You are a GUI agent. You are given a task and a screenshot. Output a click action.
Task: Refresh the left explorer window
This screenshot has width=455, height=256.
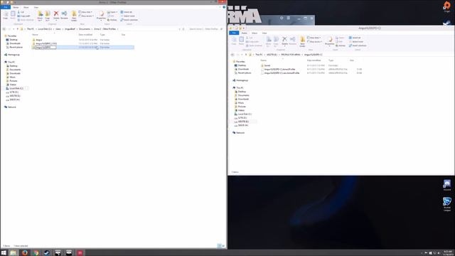tap(183, 29)
